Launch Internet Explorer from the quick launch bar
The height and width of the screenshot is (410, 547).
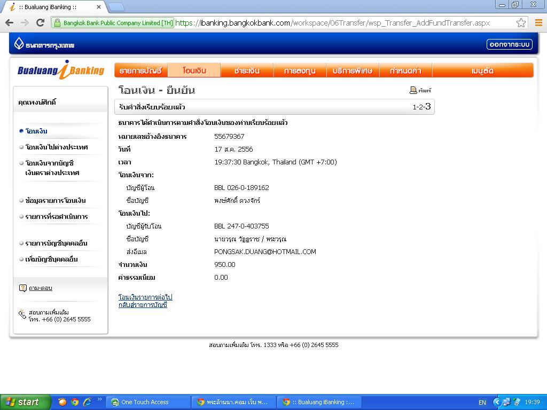pyautogui.click(x=87, y=402)
